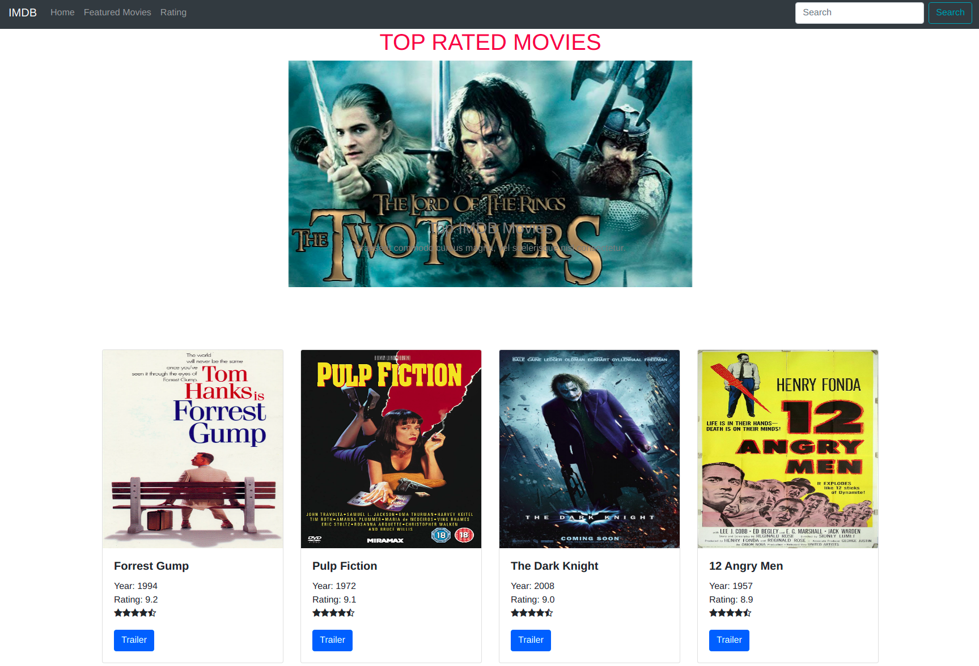The image size is (979, 666).
Task: Click The Dark Knight star rating icons
Action: point(532,613)
